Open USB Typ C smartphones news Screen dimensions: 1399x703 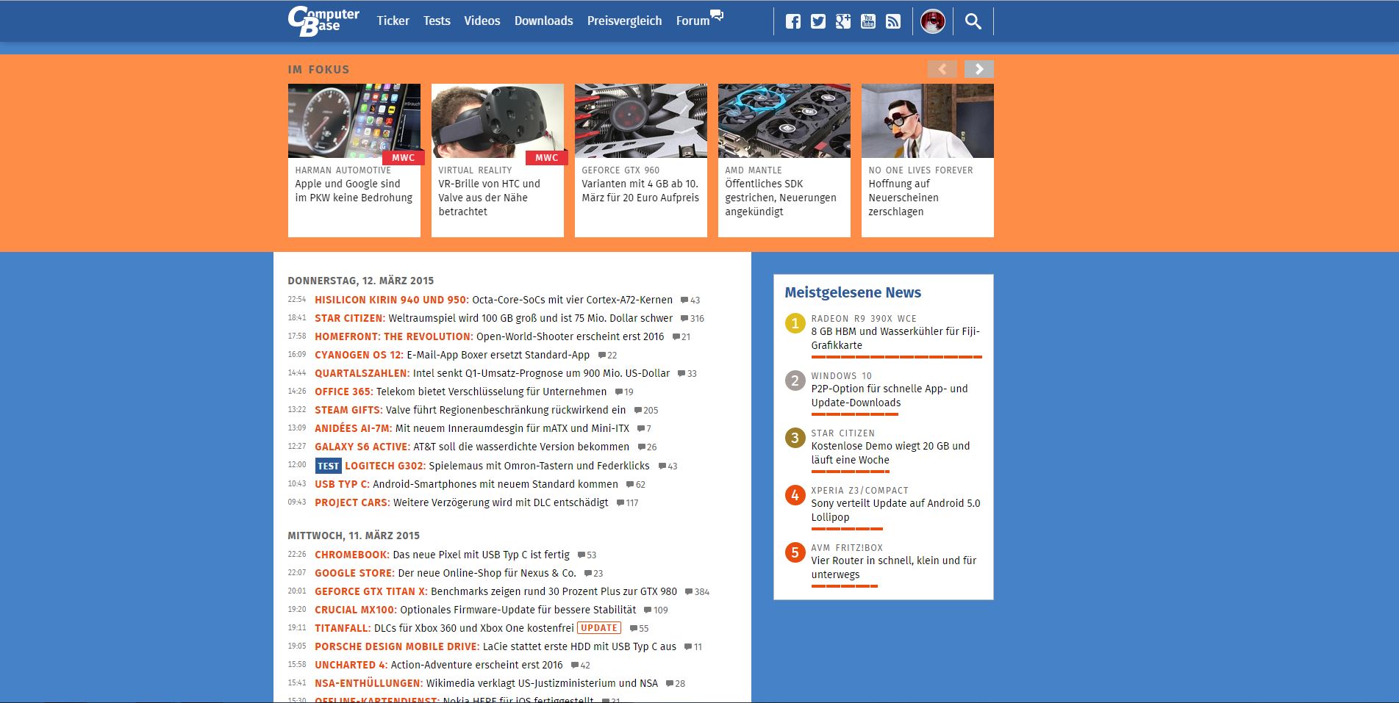pyautogui.click(x=466, y=484)
